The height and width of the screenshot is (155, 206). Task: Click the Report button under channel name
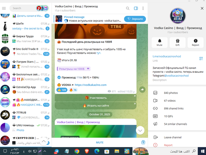(x=196, y=43)
